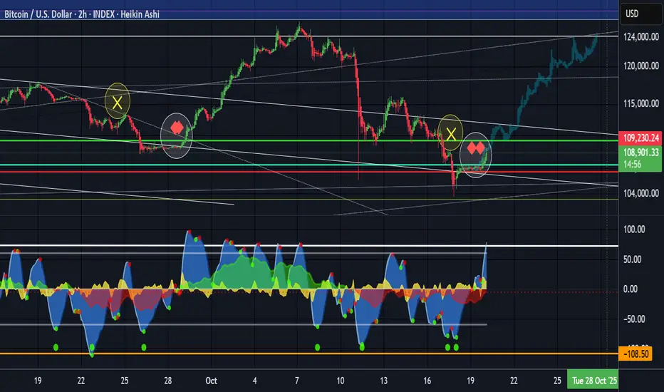Click the orange -108.50 indicator value label
The image size is (664, 392).
636,354
